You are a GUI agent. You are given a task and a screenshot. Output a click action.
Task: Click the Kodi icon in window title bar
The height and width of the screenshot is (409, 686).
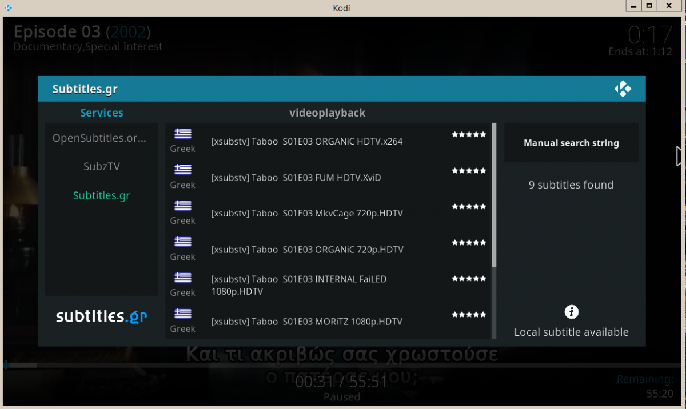(8, 7)
